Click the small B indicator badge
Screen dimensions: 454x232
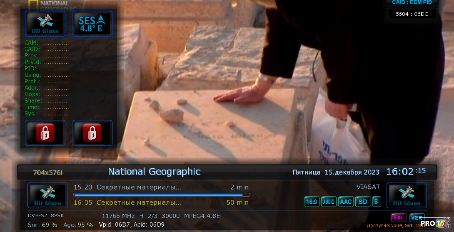click(376, 201)
